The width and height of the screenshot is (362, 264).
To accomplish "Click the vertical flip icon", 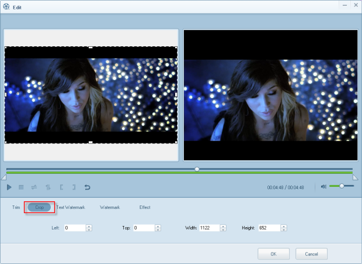I will pos(47,187).
